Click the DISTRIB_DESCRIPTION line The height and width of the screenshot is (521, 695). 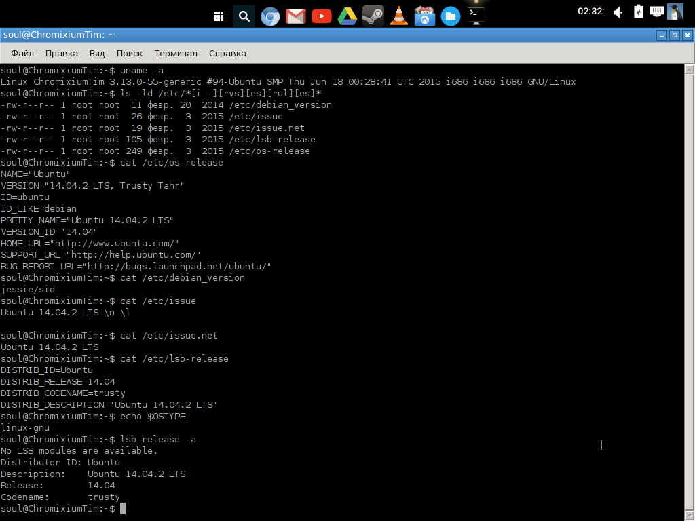[x=109, y=404]
